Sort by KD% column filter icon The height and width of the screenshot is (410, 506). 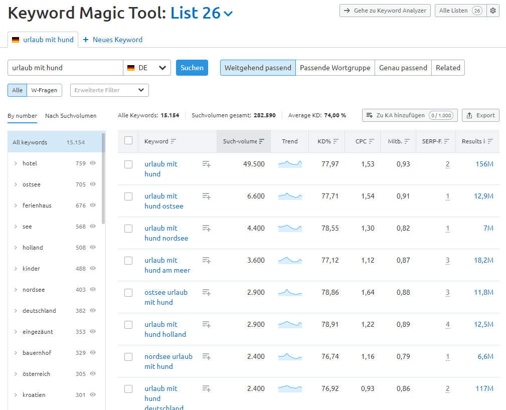(336, 141)
